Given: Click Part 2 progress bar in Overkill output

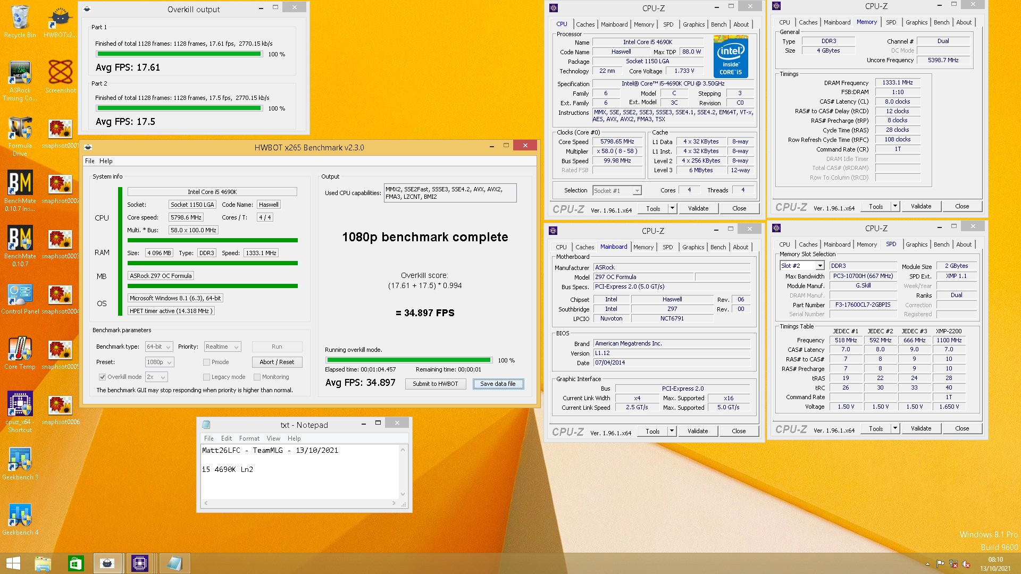Looking at the screenshot, I should coord(179,108).
